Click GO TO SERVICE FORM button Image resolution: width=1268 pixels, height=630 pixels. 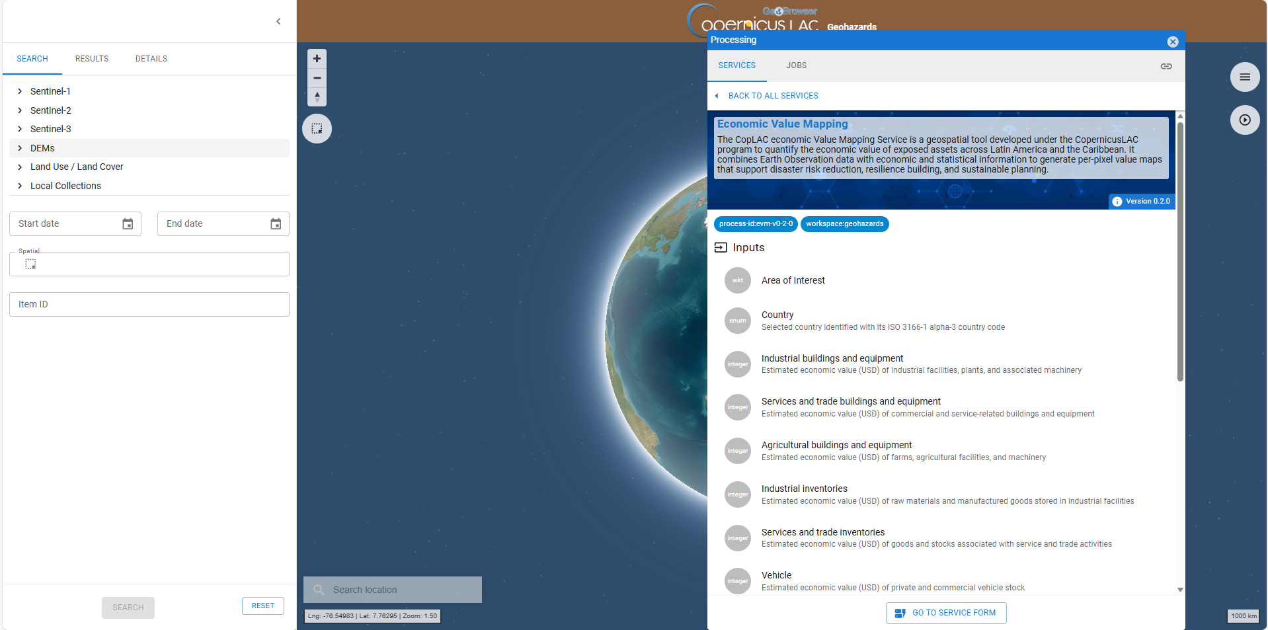pyautogui.click(x=945, y=613)
